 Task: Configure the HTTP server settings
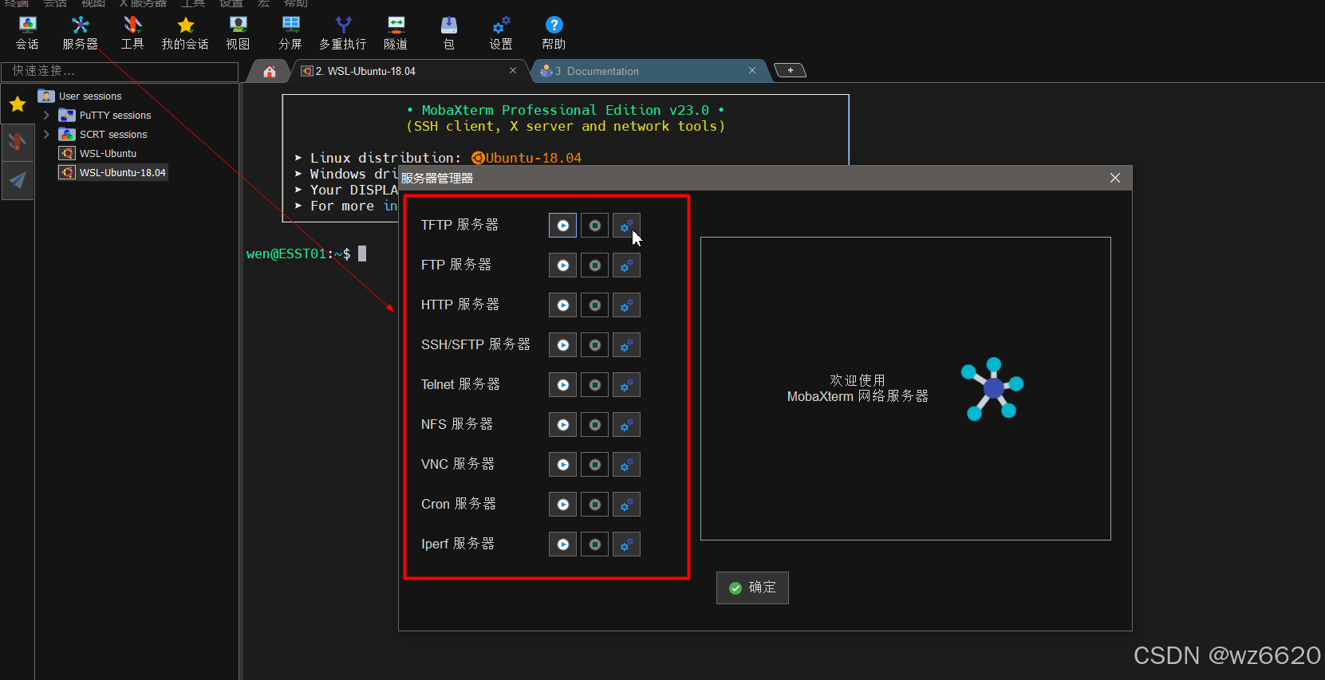[x=626, y=305]
